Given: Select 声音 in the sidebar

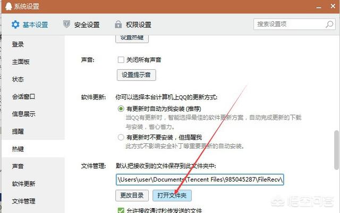Looking at the screenshot, I should click(33, 166).
